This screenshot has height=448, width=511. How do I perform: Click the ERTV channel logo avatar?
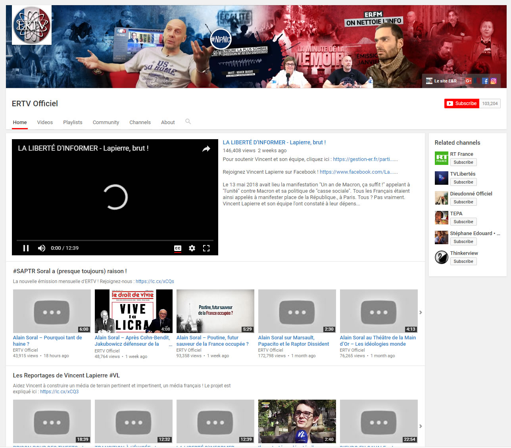[x=32, y=25]
